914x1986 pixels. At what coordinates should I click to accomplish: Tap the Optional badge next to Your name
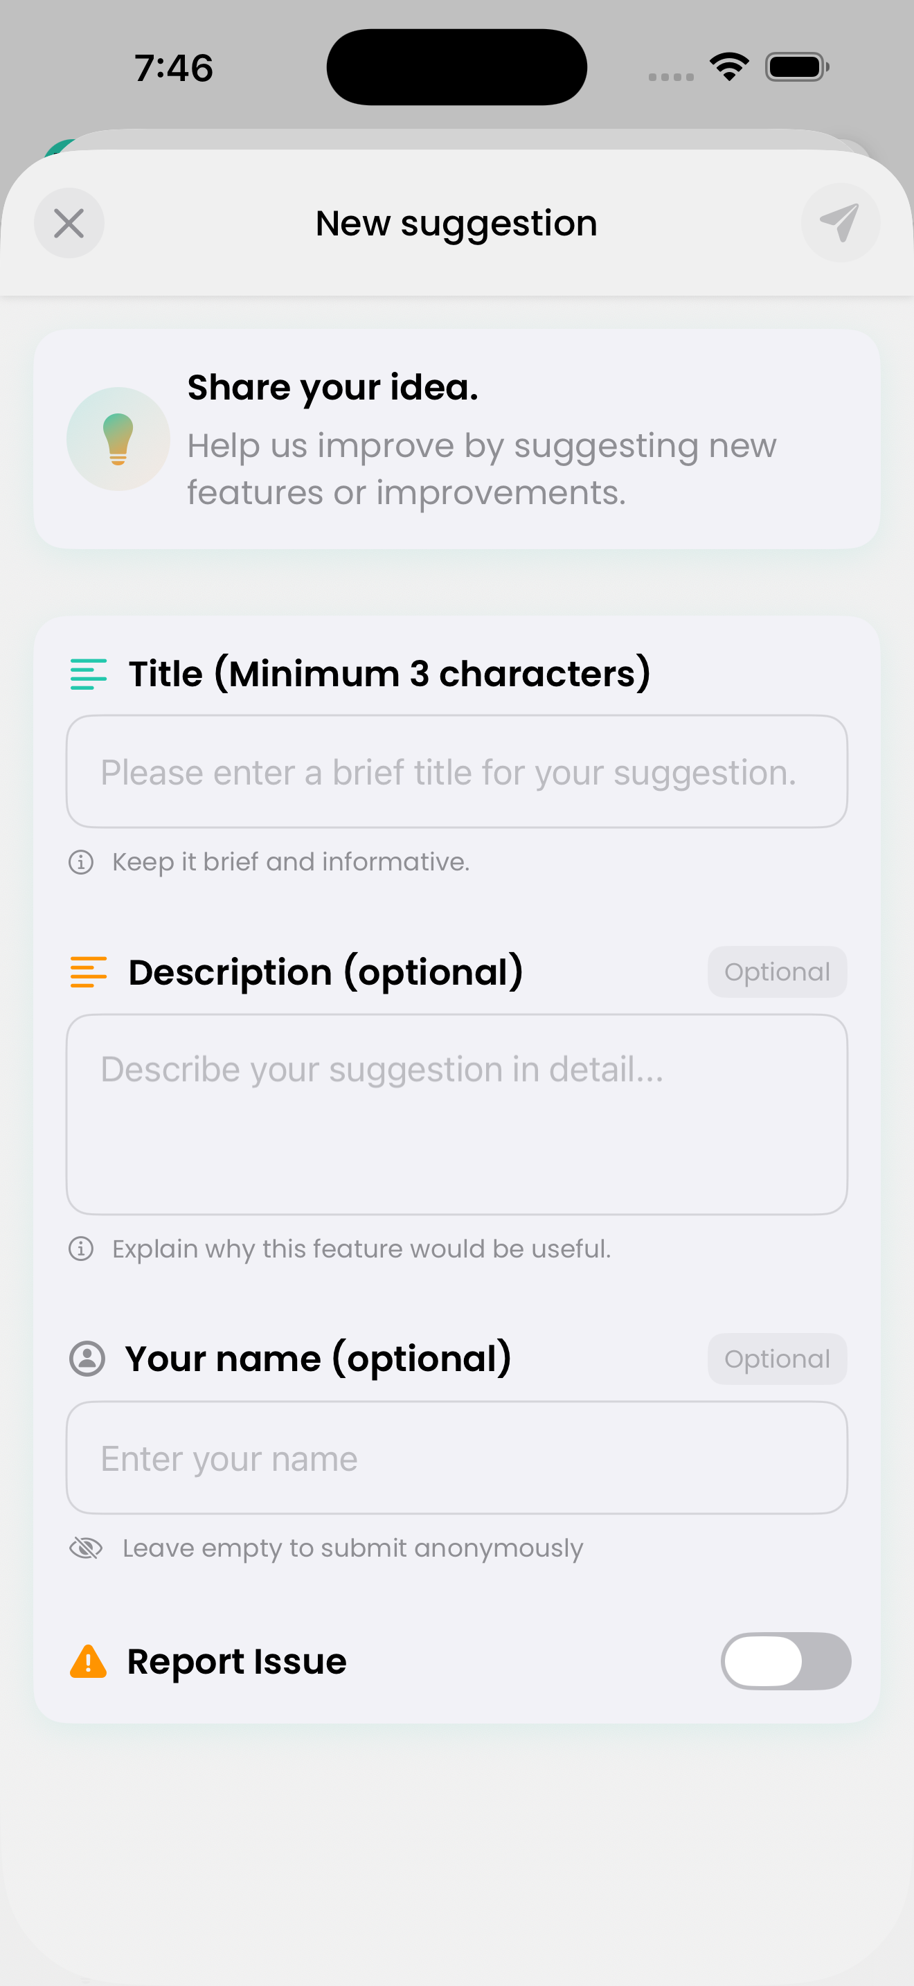(777, 1359)
